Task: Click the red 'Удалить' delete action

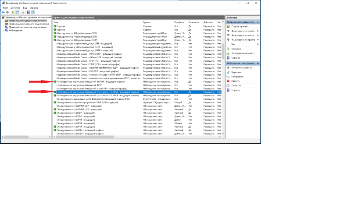Action: tap(235, 81)
